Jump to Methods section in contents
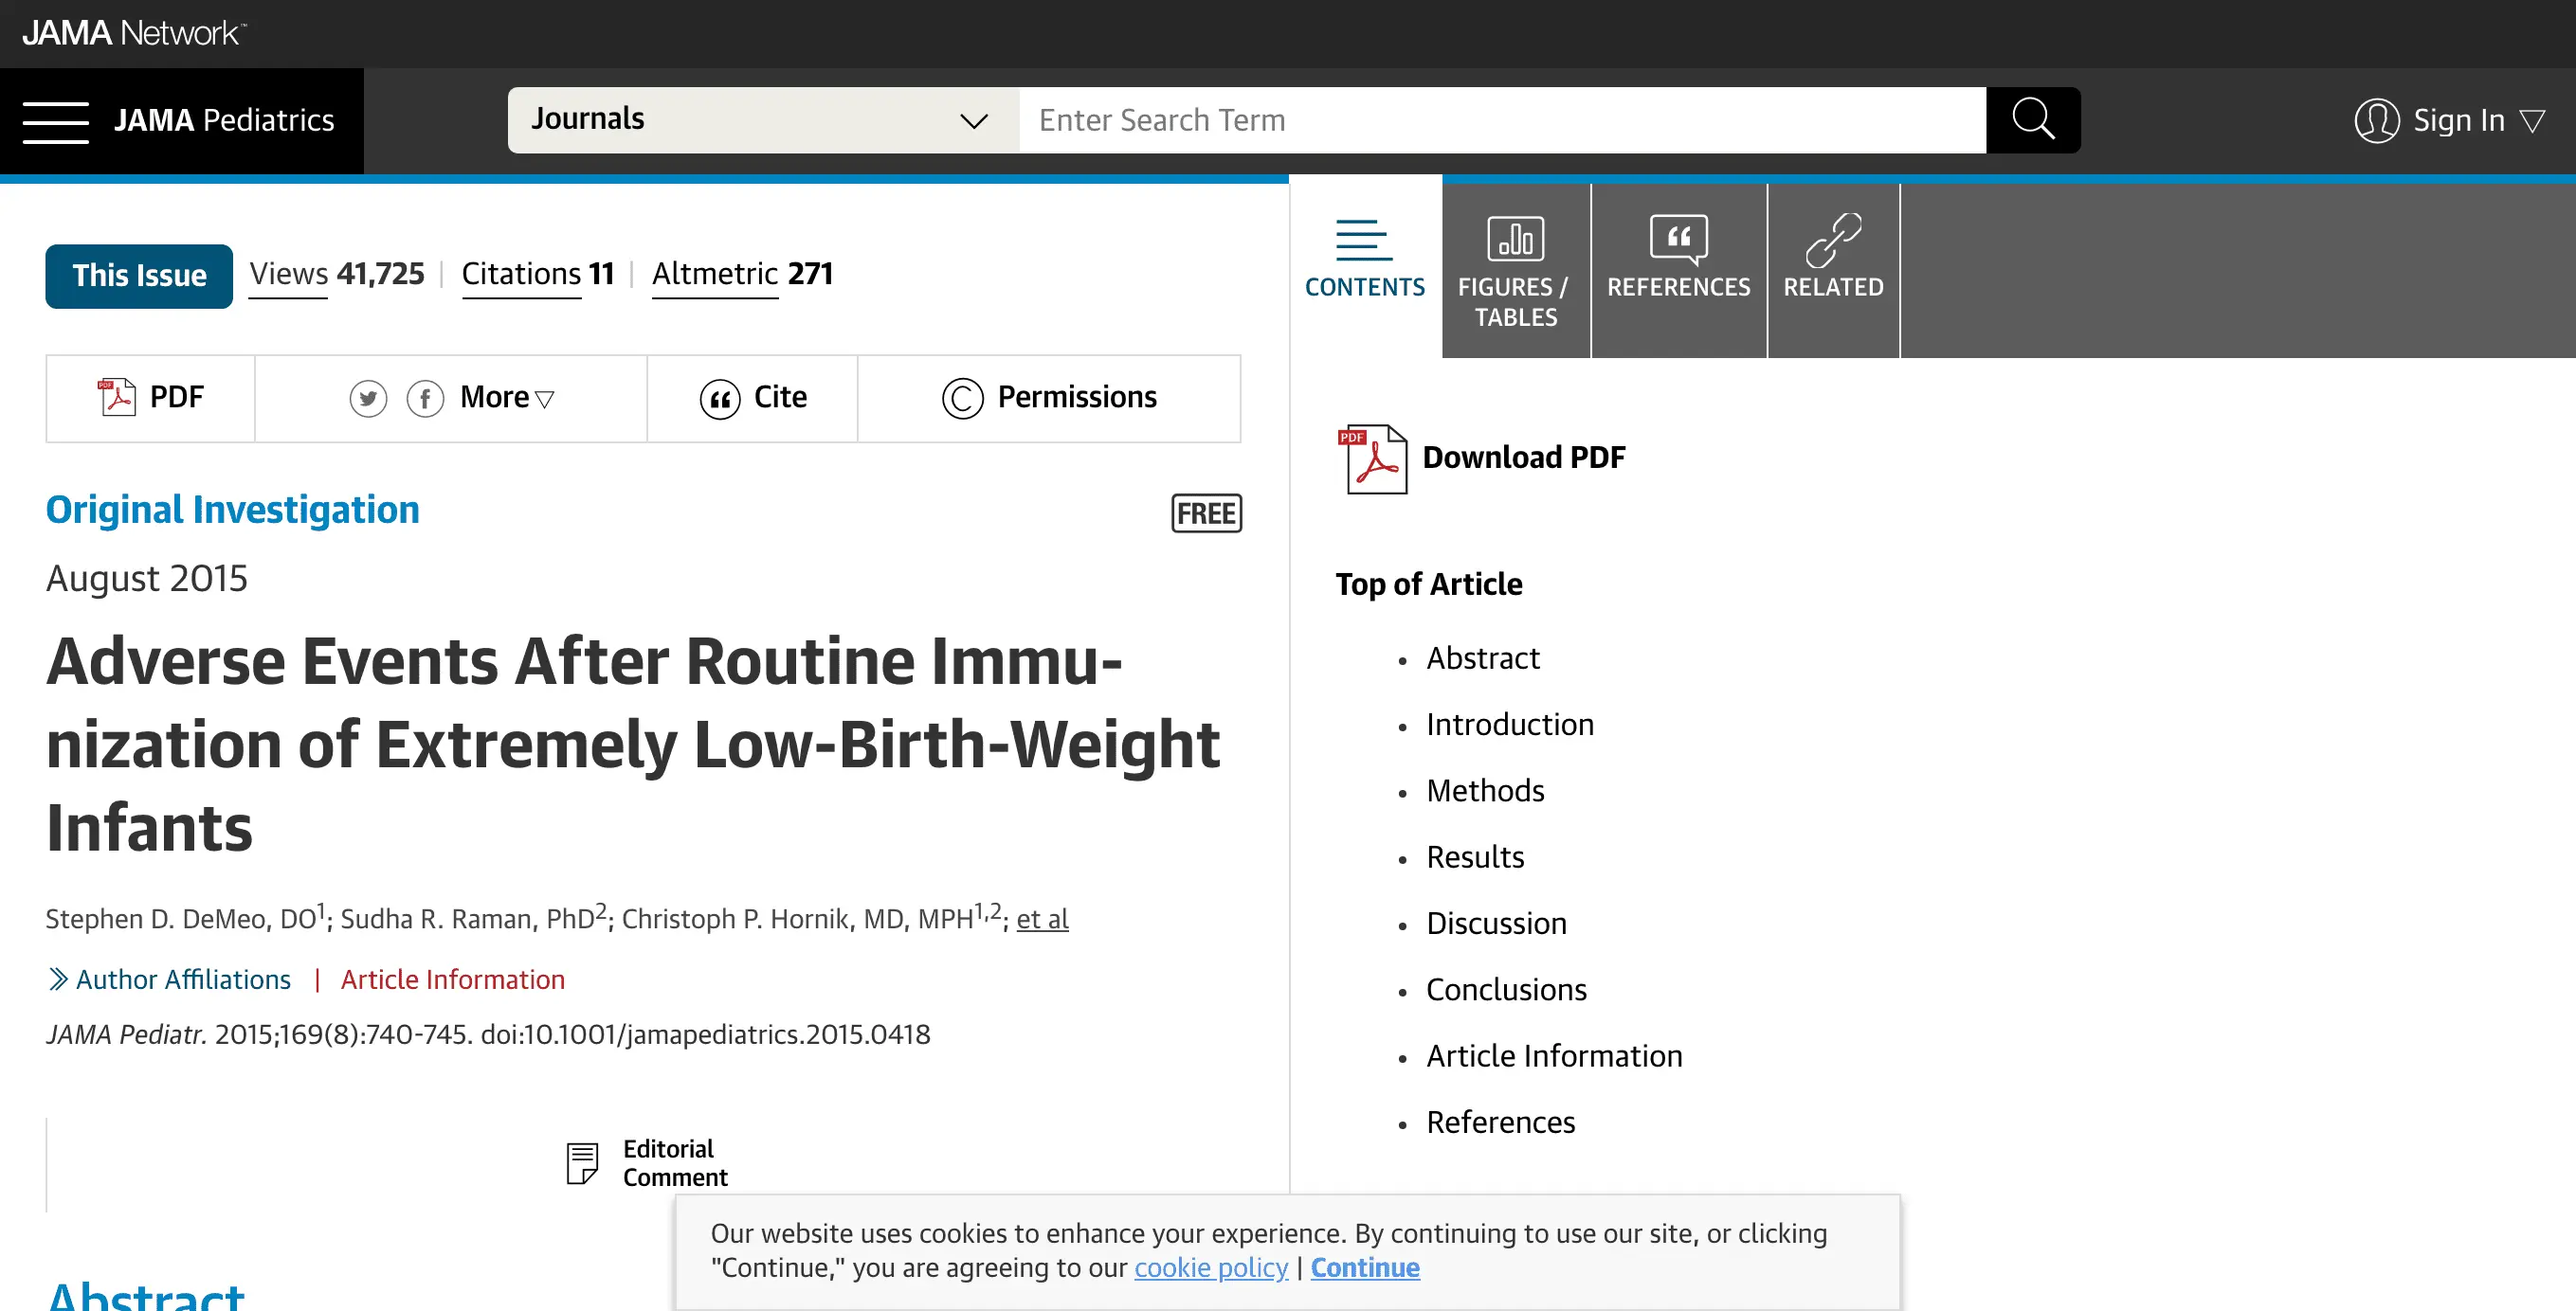The image size is (2576, 1311). pos(1484,790)
